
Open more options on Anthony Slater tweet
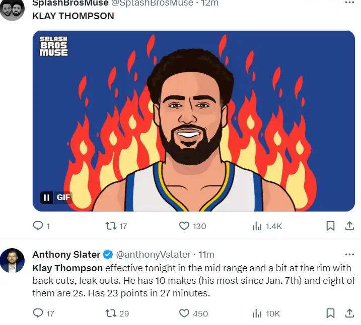click(349, 254)
